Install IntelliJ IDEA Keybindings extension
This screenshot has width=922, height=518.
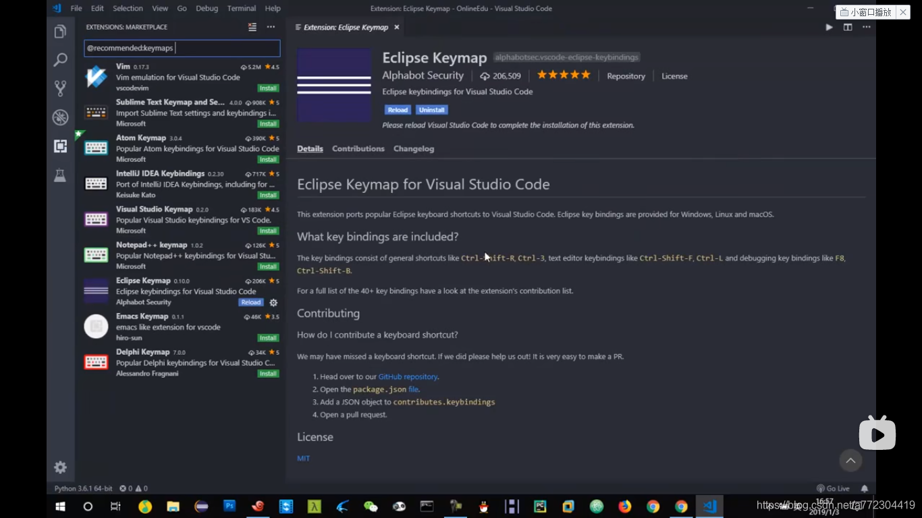pyautogui.click(x=268, y=196)
